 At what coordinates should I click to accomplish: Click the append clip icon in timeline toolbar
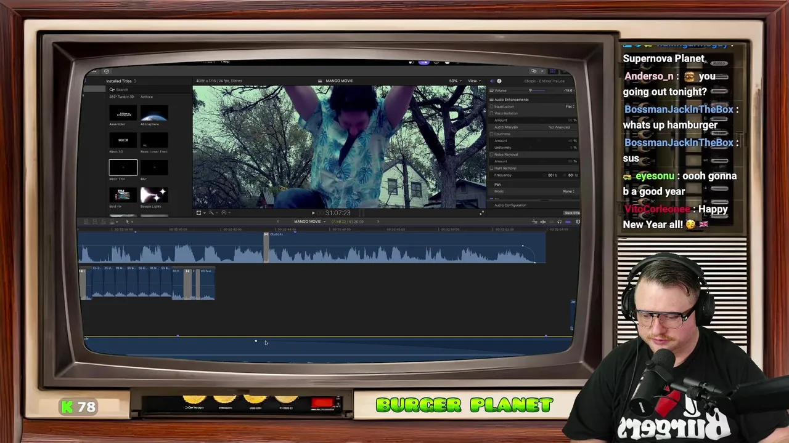(105, 221)
